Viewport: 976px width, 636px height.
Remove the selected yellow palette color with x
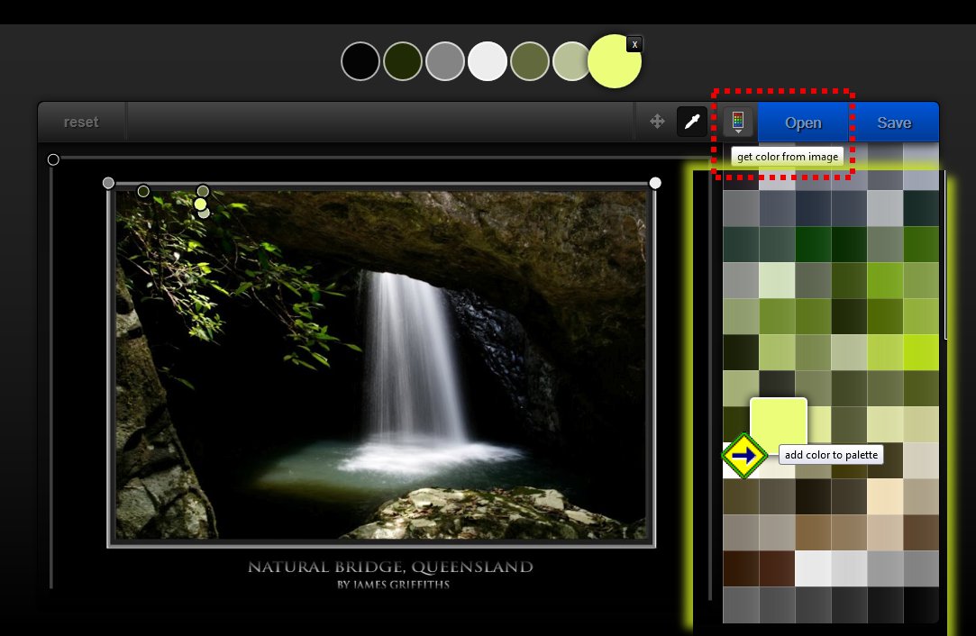click(634, 45)
